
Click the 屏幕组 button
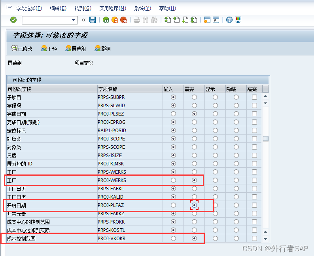pos(76,49)
